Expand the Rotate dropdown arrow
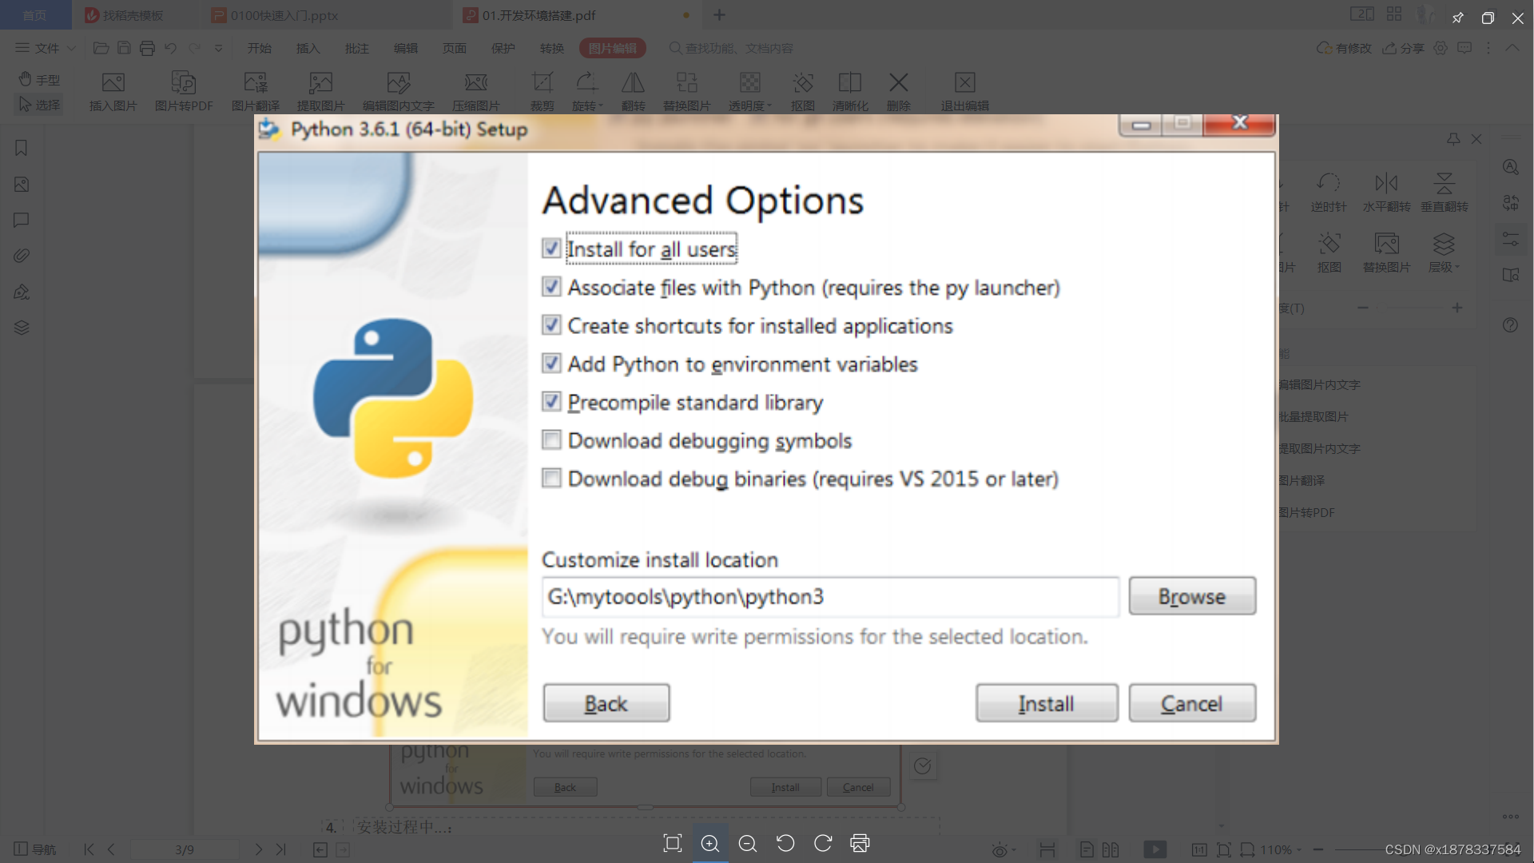The width and height of the screenshot is (1534, 863). click(x=601, y=106)
